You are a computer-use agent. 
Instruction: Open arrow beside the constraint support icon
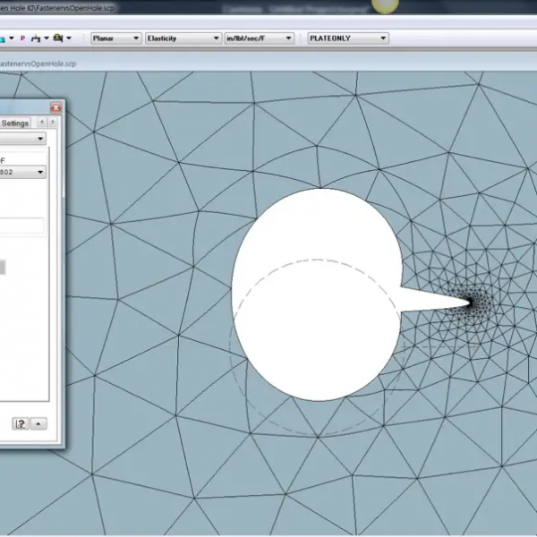(x=47, y=38)
